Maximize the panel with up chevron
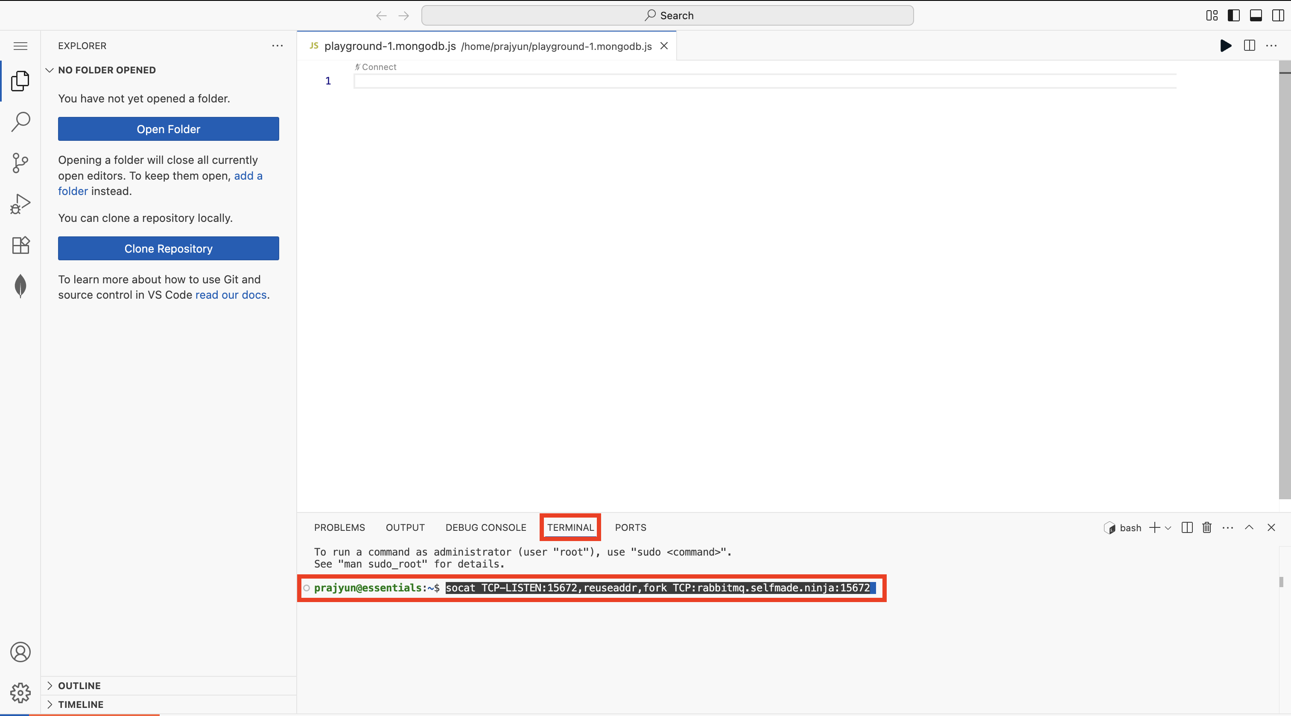 pyautogui.click(x=1250, y=527)
